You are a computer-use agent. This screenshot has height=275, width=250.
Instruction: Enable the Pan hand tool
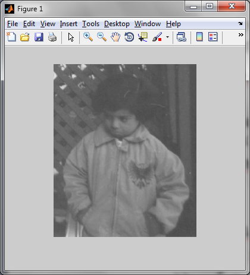coord(115,37)
